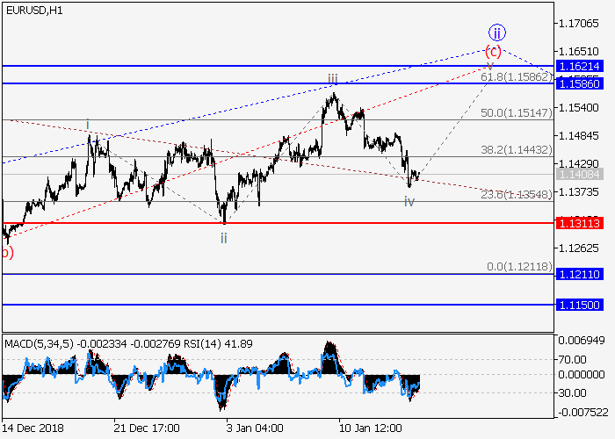
Task: Select the wave iii label at the peak
Action: pyautogui.click(x=333, y=80)
